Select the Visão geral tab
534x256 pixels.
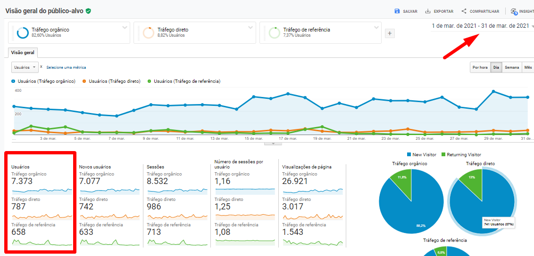click(23, 53)
